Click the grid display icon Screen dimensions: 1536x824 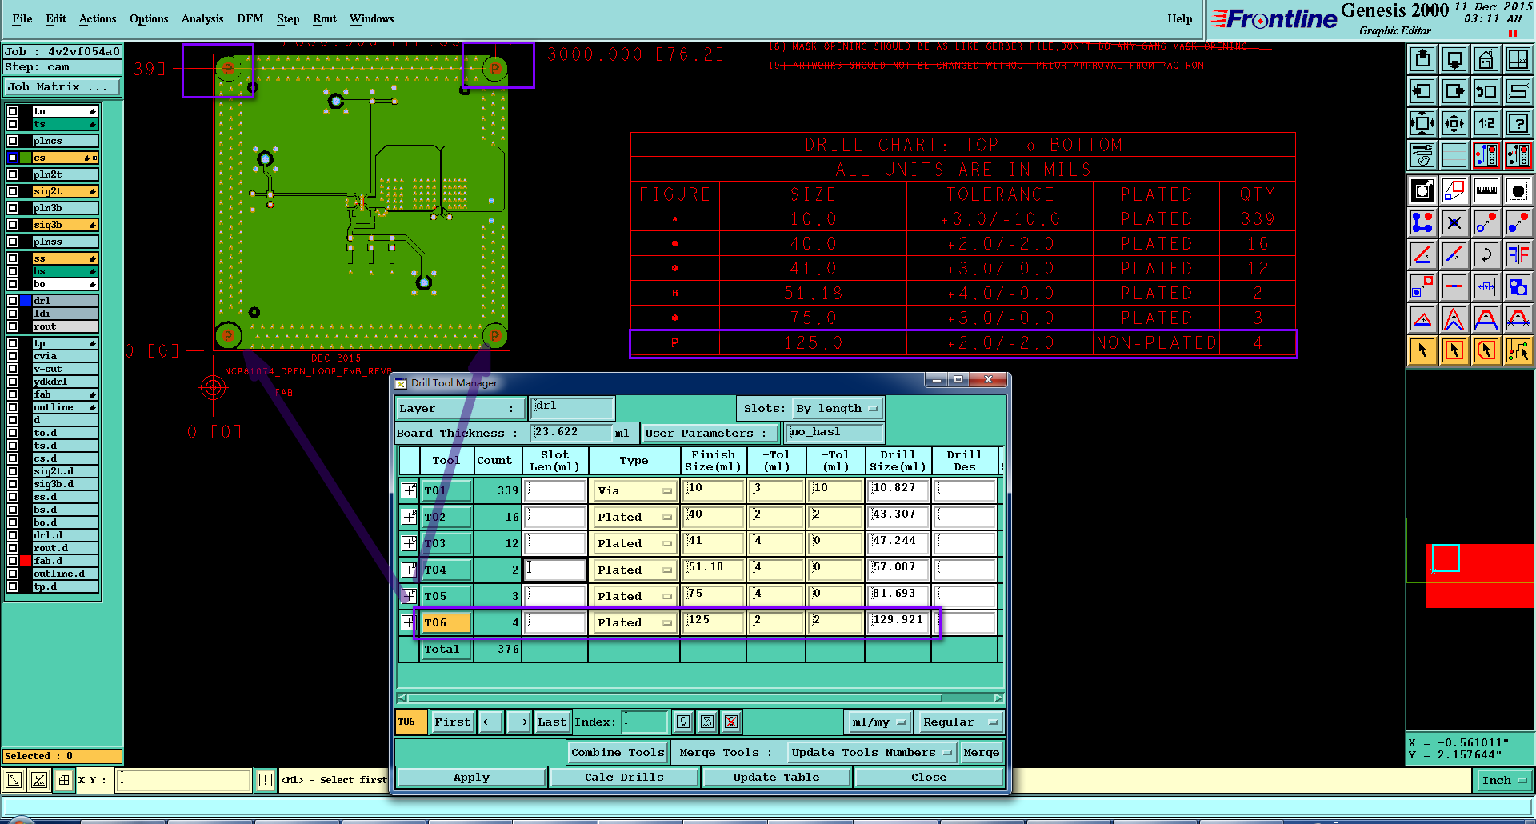(x=1454, y=155)
